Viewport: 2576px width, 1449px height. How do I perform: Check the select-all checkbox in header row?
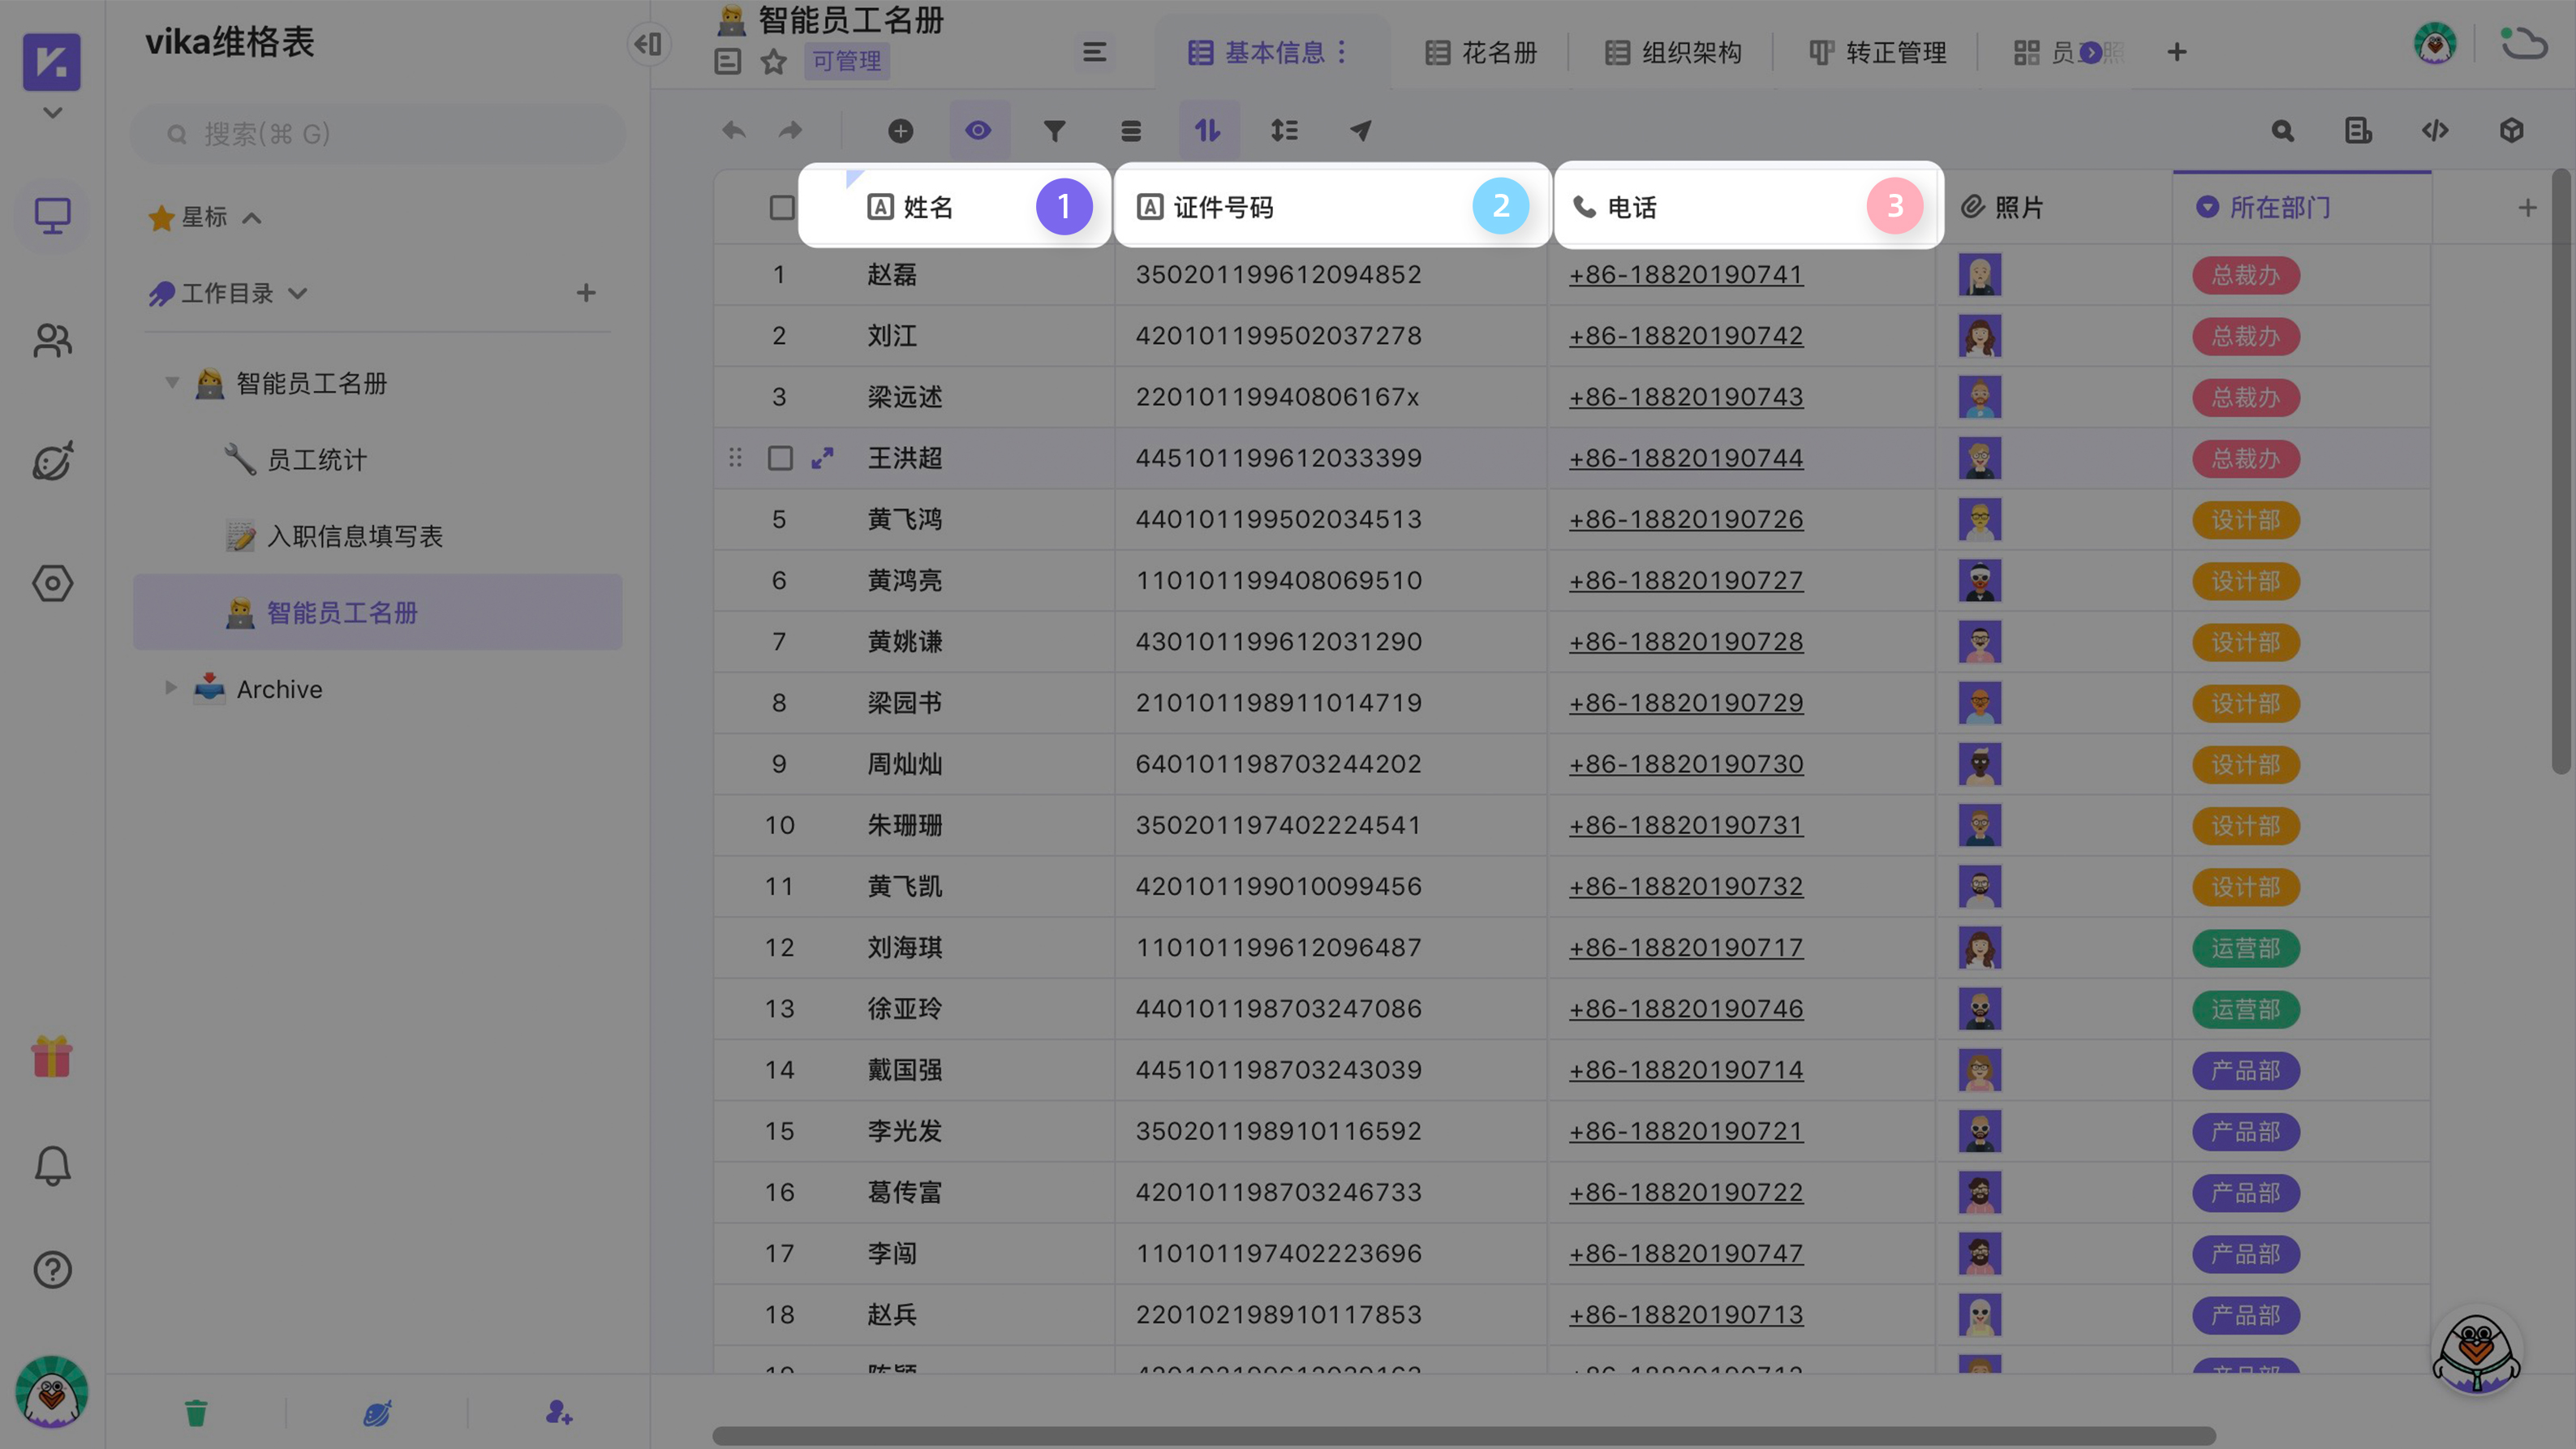(x=783, y=206)
